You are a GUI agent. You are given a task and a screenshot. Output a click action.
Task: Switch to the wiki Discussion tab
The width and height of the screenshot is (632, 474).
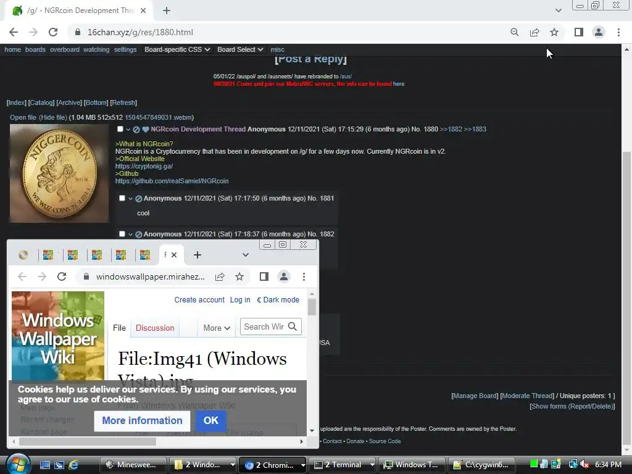[155, 328]
